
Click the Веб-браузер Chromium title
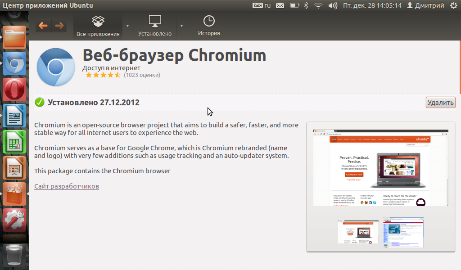174,55
